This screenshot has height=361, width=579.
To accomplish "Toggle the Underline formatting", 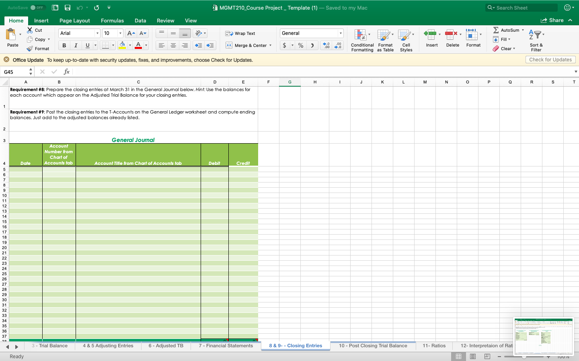I will click(87, 45).
